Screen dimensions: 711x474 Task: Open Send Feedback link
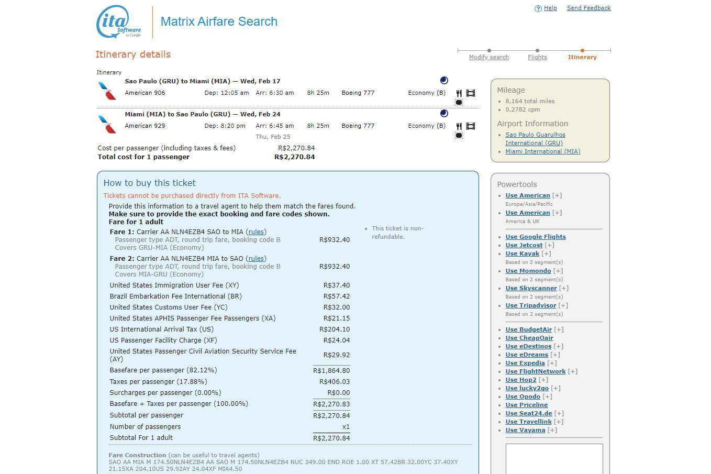[x=589, y=8]
